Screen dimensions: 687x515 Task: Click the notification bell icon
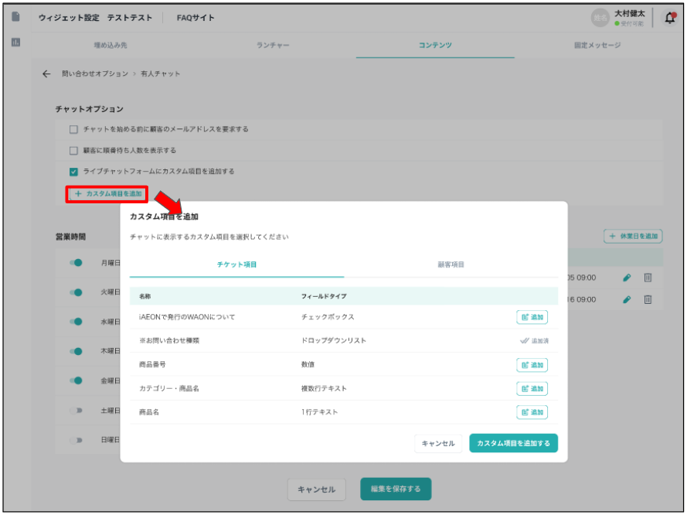(669, 18)
